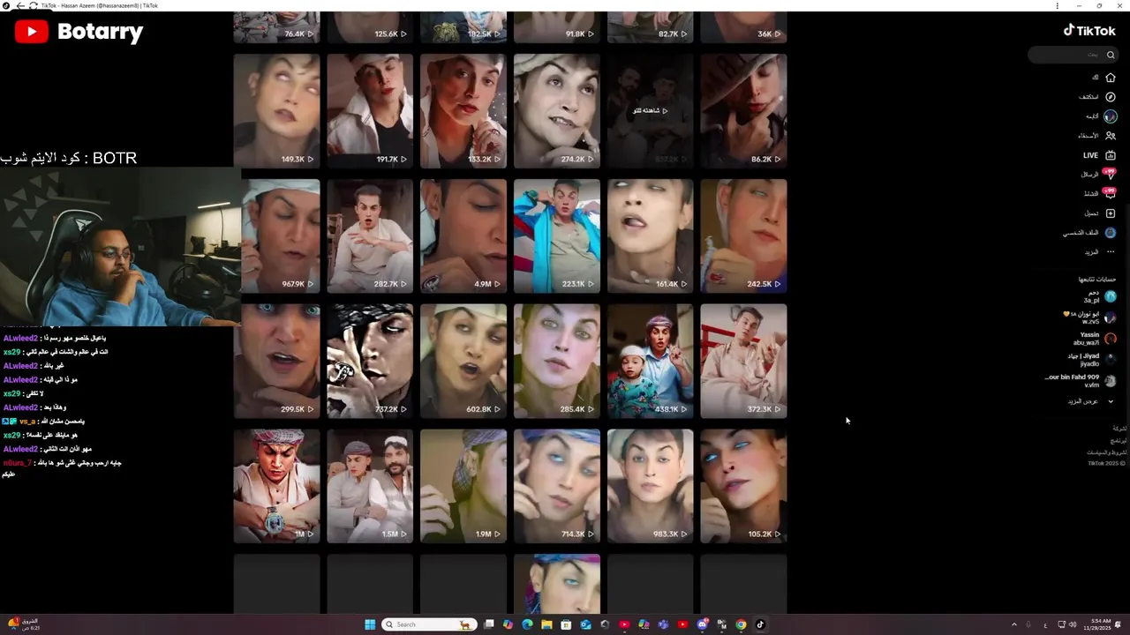Image resolution: width=1130 pixels, height=635 pixels.
Task: Open the browser three-dot menu
Action: tap(1057, 5)
